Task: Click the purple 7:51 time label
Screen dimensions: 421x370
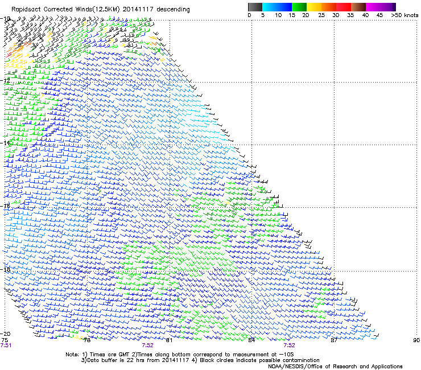Action: 6,346
